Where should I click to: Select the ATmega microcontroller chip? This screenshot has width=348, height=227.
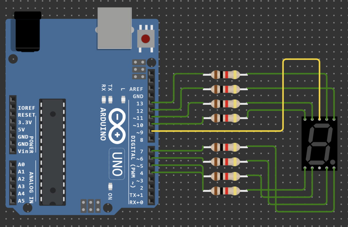pos(52,152)
